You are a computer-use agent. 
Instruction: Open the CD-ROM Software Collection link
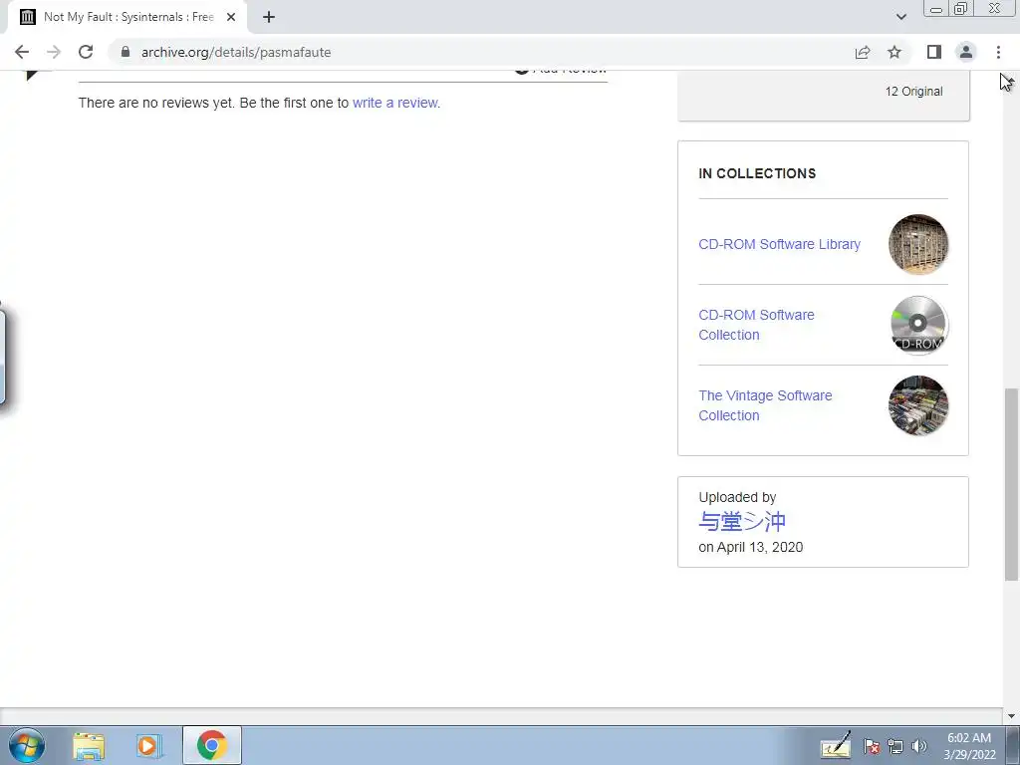[x=756, y=325]
